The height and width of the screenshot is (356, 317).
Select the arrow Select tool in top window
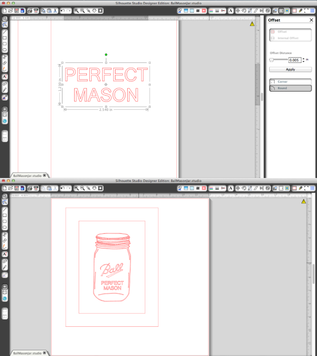[4, 19]
